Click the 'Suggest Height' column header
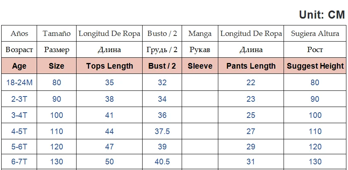The width and height of the screenshot is (348, 170). (x=315, y=66)
